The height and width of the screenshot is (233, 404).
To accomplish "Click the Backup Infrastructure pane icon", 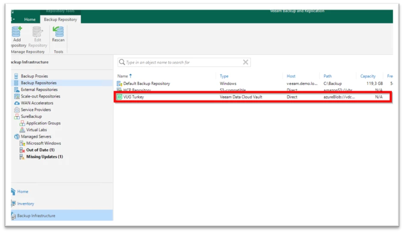I will [x=13, y=216].
